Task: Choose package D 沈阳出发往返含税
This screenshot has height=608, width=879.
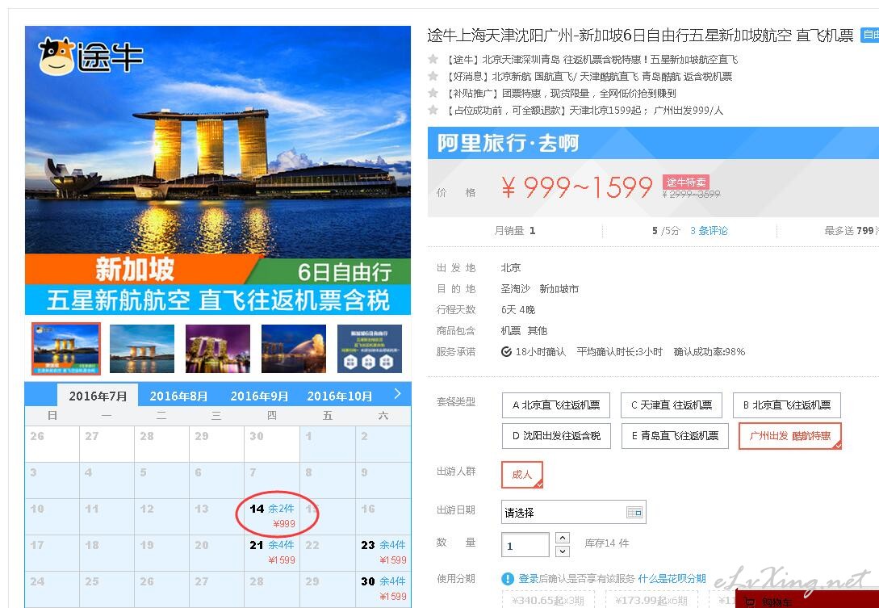Action: click(x=555, y=436)
